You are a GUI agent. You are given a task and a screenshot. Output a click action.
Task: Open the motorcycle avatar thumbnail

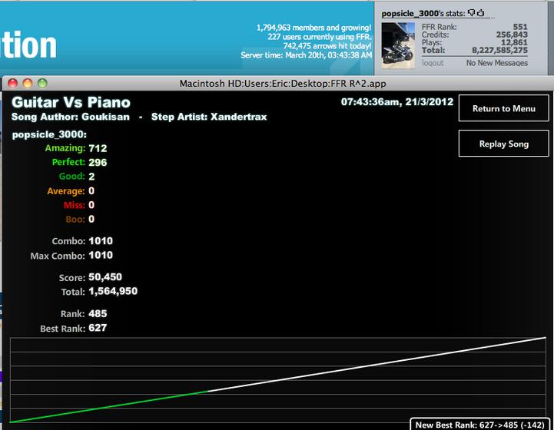398,45
